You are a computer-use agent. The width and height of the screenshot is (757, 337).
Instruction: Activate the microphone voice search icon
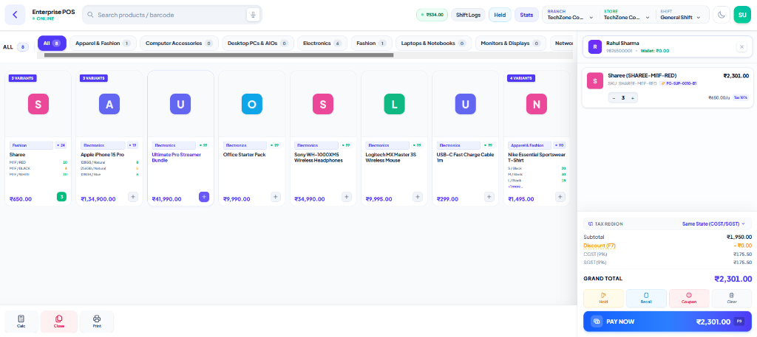coord(253,15)
